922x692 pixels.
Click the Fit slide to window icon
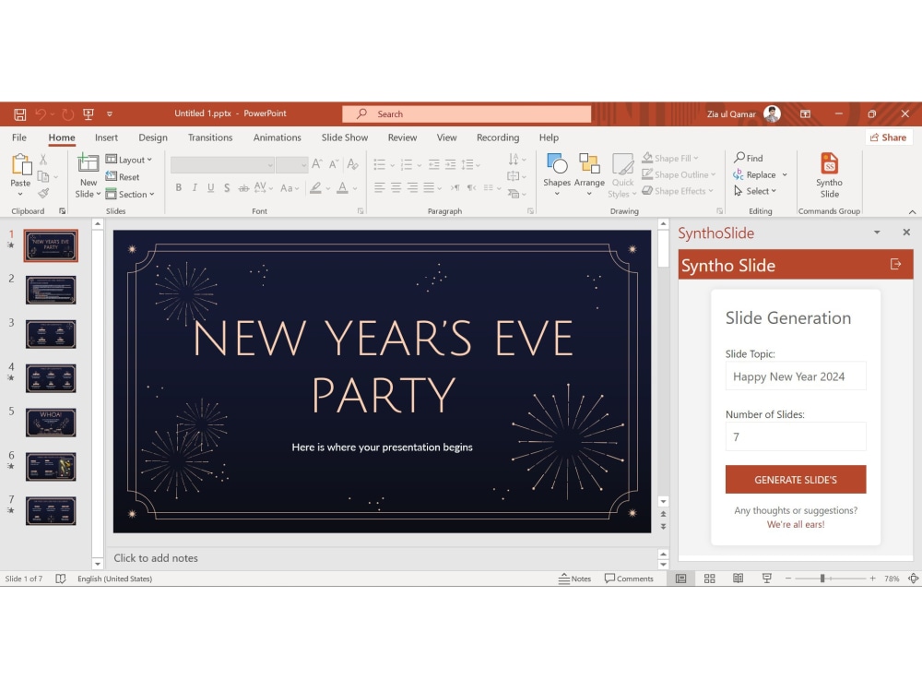point(913,579)
